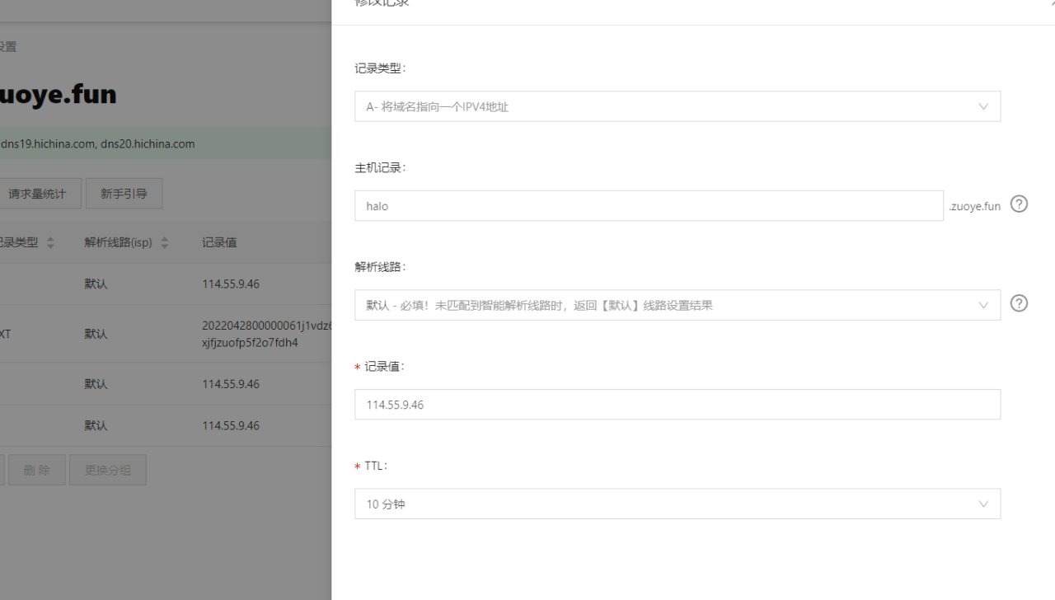Click help icon beside the .zuoye.fun host record

point(1019,204)
